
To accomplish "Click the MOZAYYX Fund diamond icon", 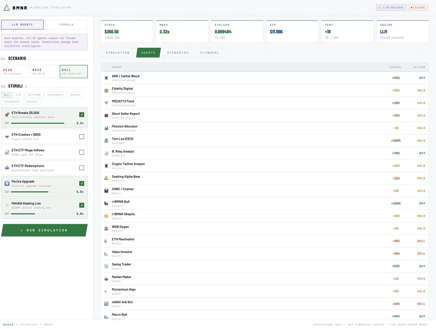I will click(106, 103).
